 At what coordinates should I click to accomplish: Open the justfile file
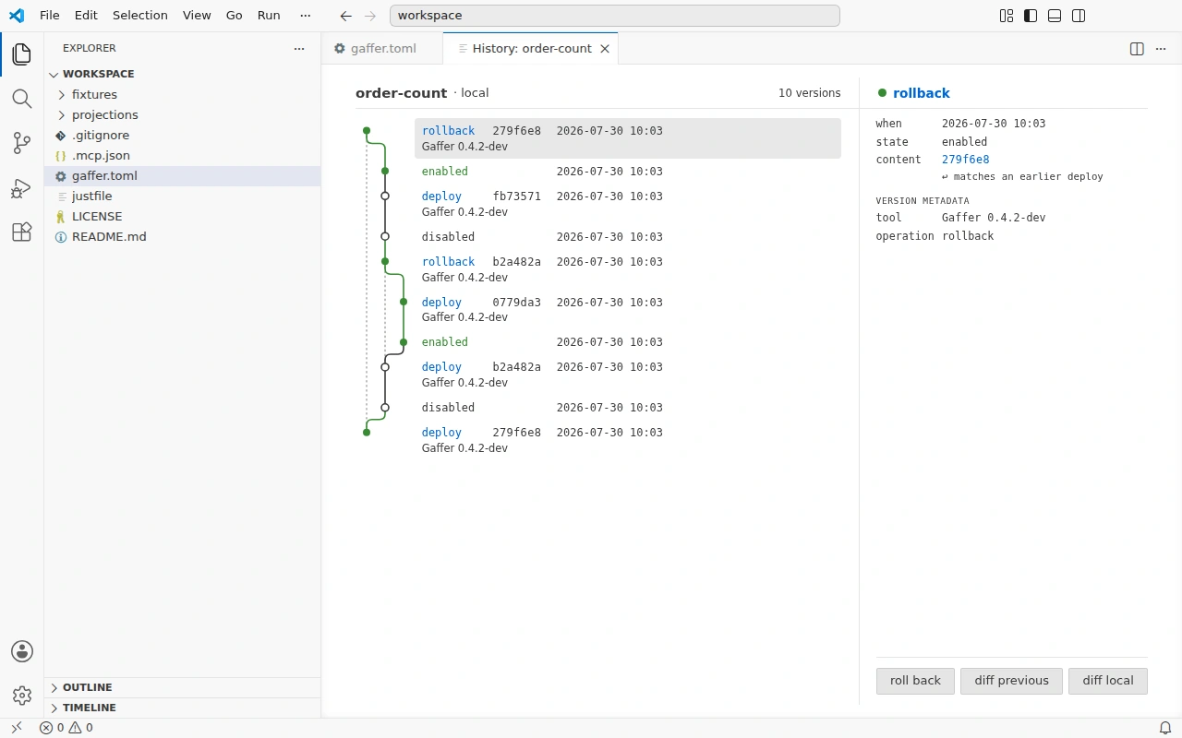coord(182,196)
